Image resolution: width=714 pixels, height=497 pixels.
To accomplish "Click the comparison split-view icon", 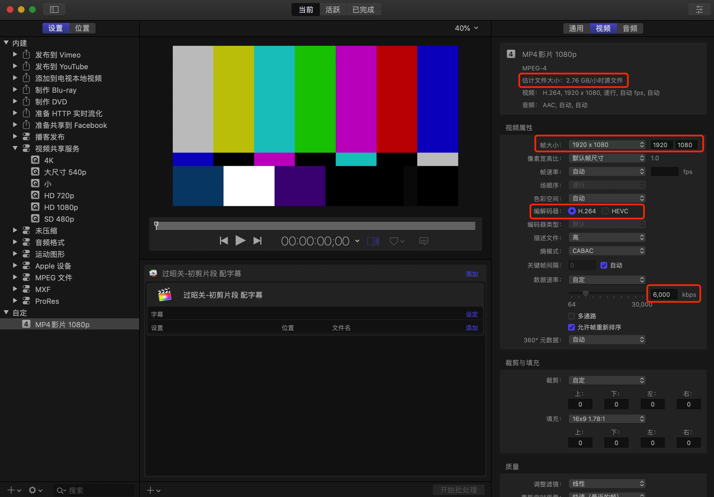I will (x=373, y=241).
